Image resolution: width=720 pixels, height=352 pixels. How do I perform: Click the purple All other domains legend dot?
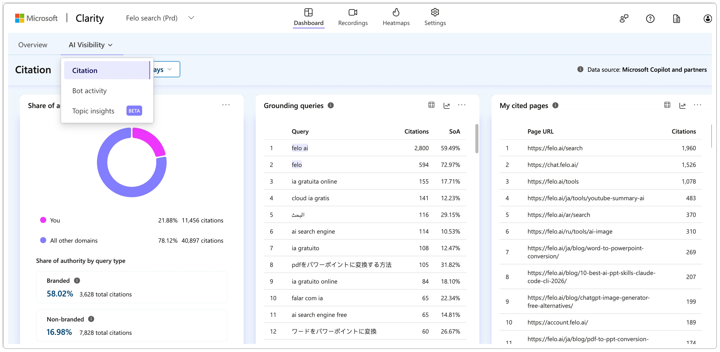click(43, 240)
